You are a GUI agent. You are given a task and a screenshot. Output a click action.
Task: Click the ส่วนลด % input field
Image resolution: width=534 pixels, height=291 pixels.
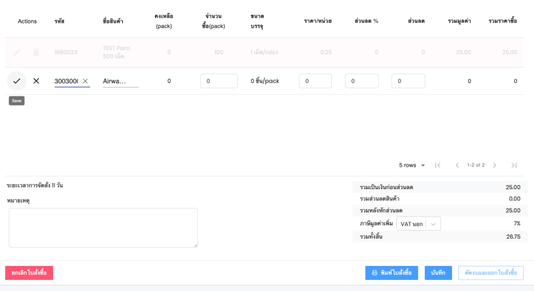(x=361, y=81)
